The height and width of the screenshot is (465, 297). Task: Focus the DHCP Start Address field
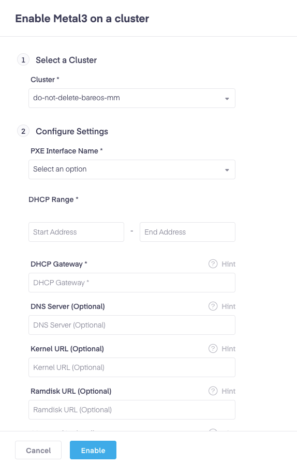77,232
